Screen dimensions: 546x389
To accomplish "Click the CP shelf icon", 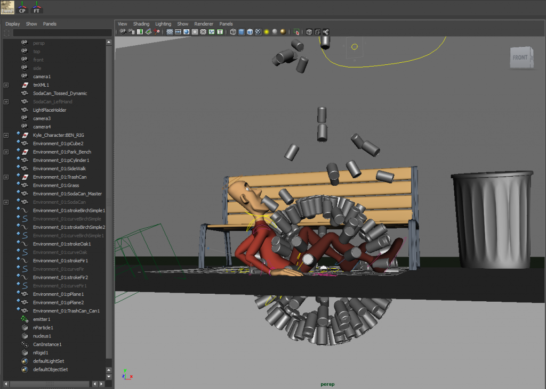I will point(22,7).
